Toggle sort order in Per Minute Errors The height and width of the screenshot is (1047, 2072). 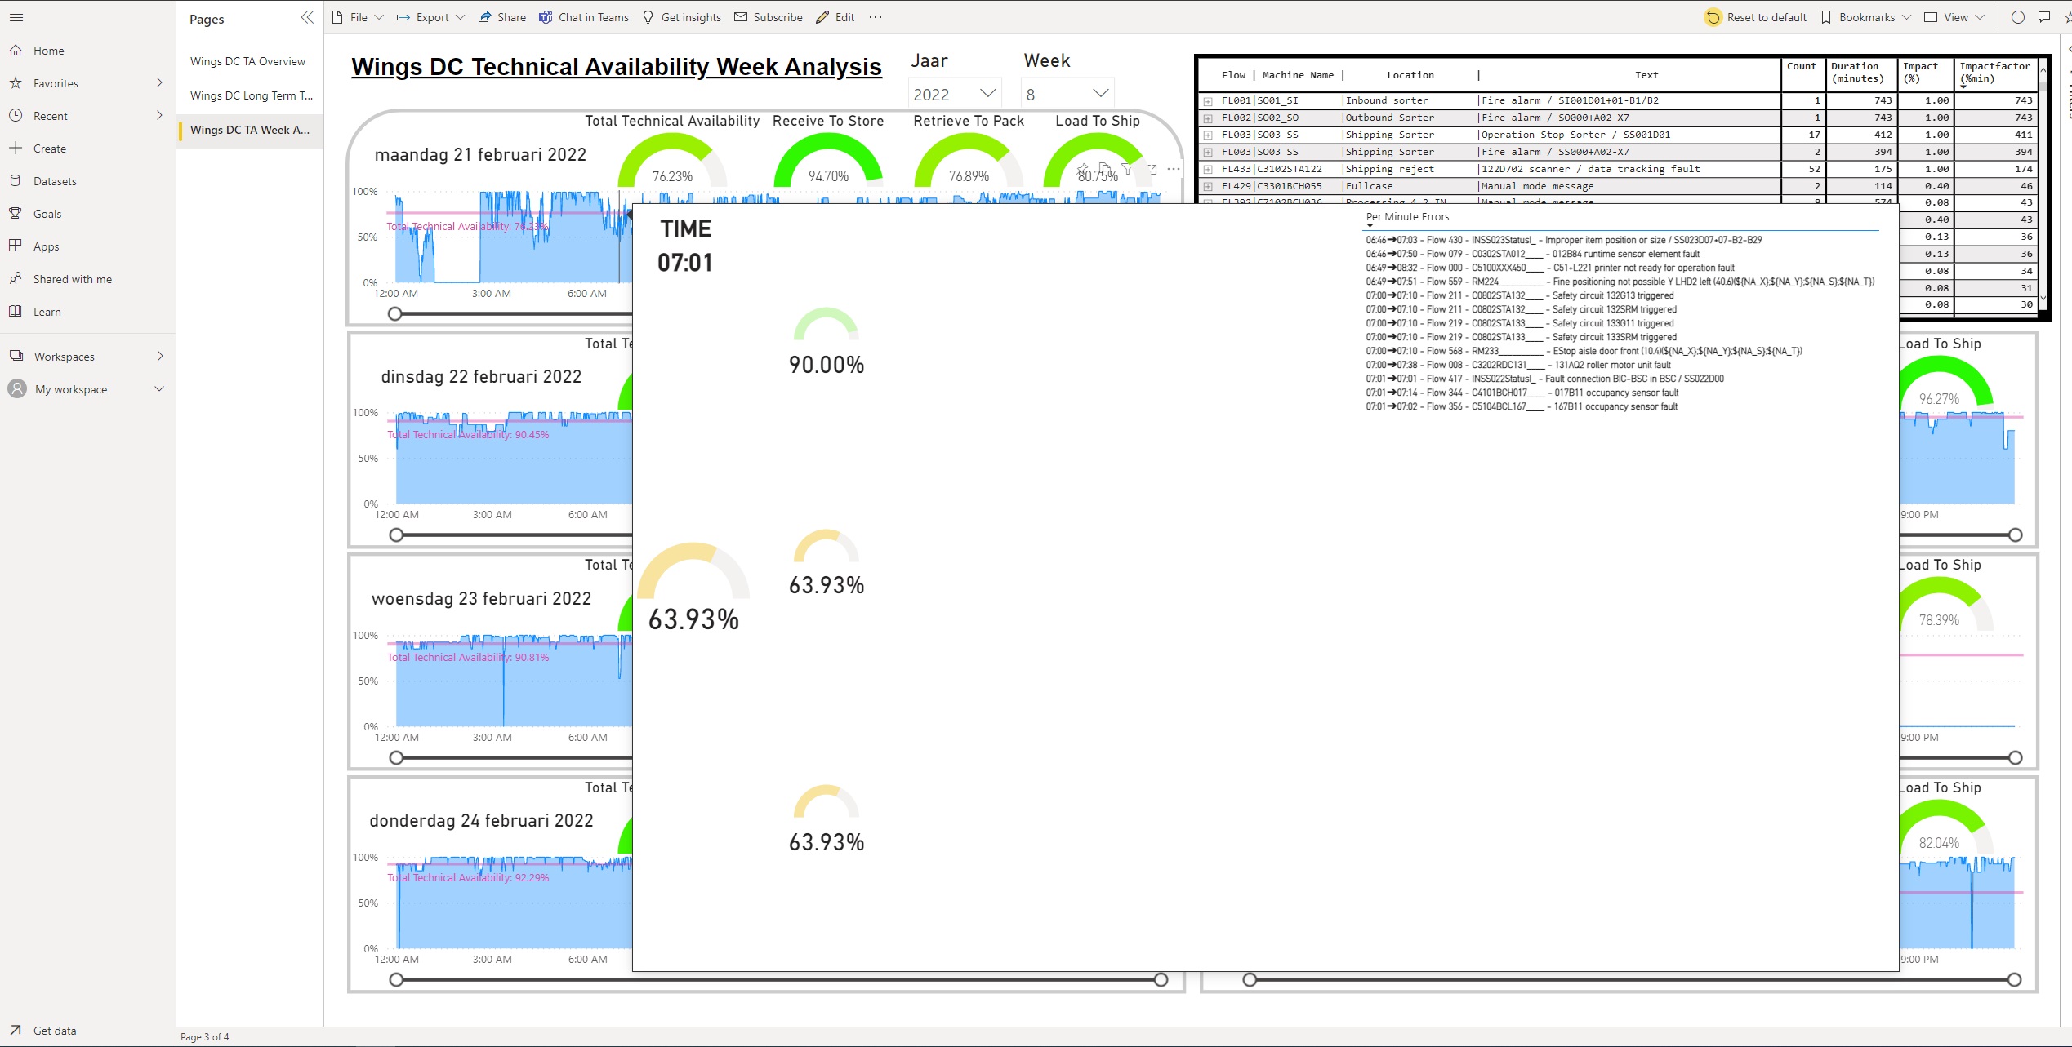click(x=1370, y=226)
